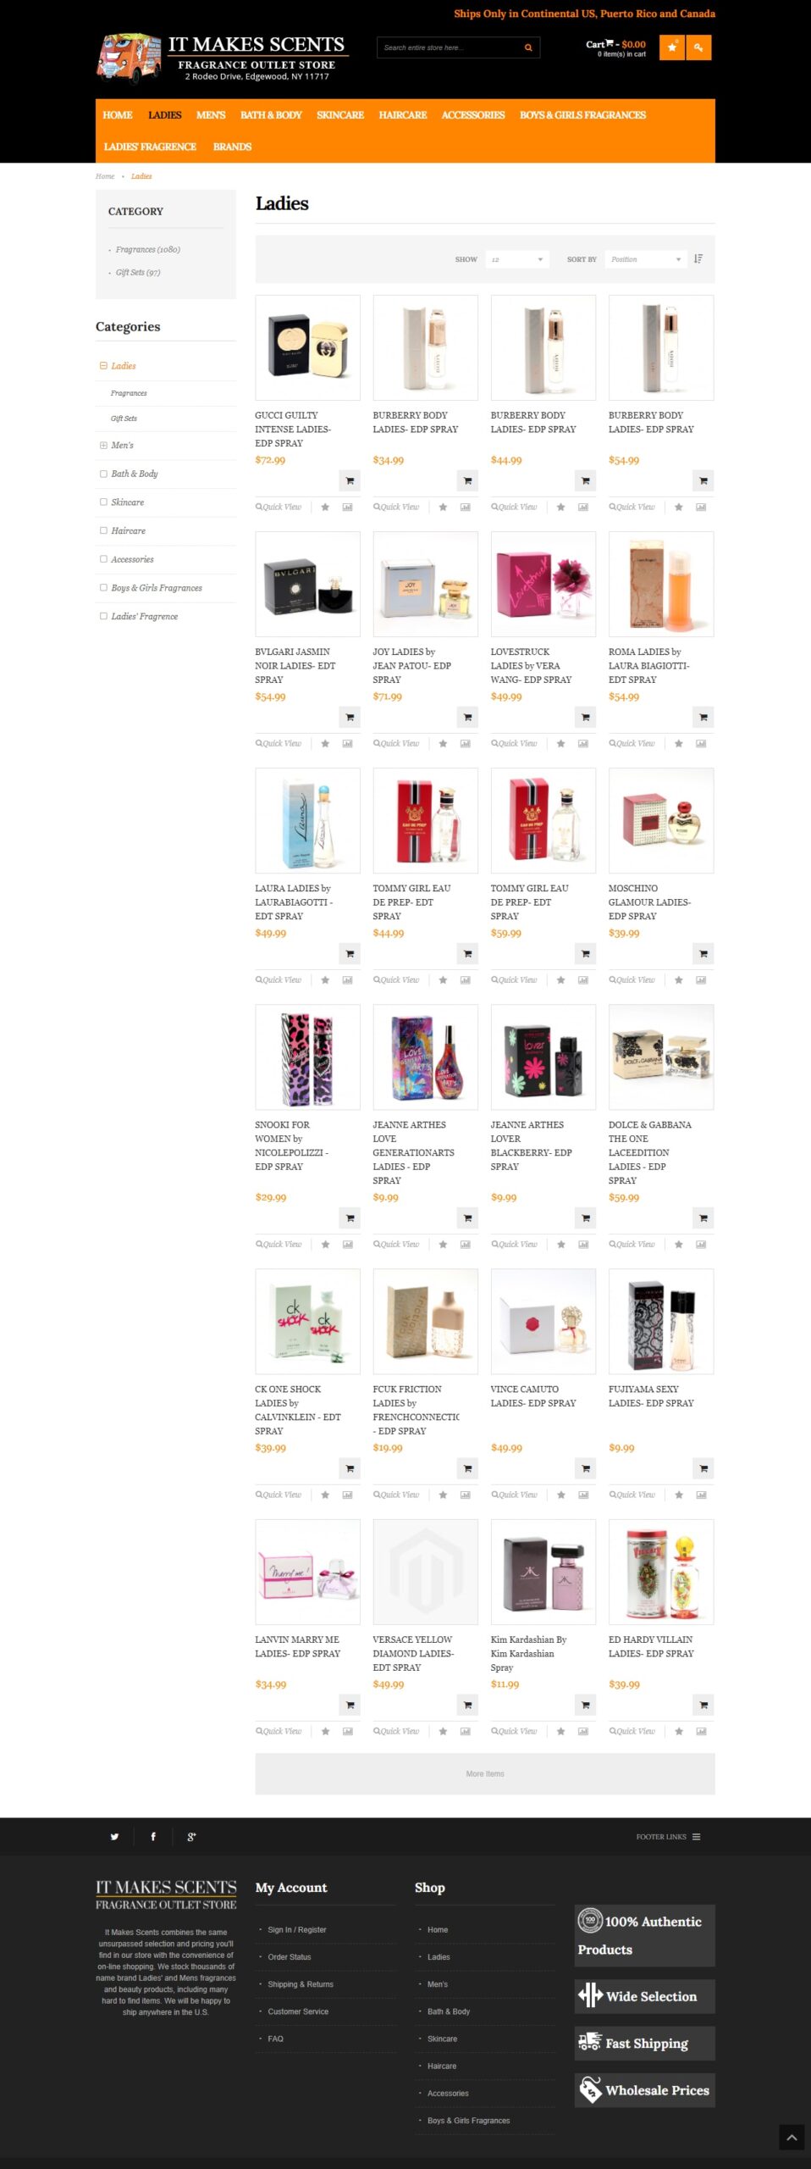Open the wishlist star button in header
Screen dimensions: 811x2169
[x=671, y=47]
